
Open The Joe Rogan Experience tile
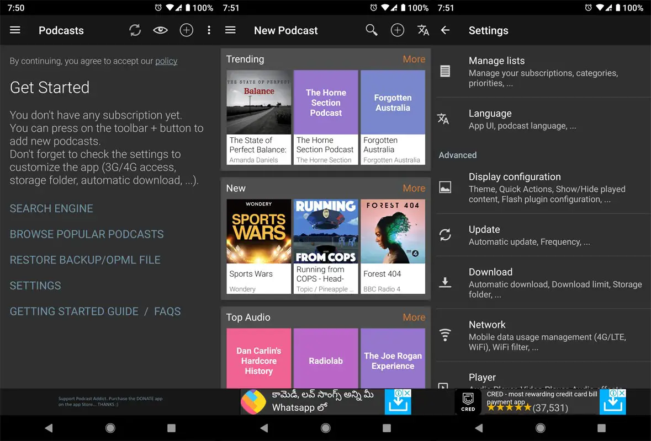tap(393, 358)
